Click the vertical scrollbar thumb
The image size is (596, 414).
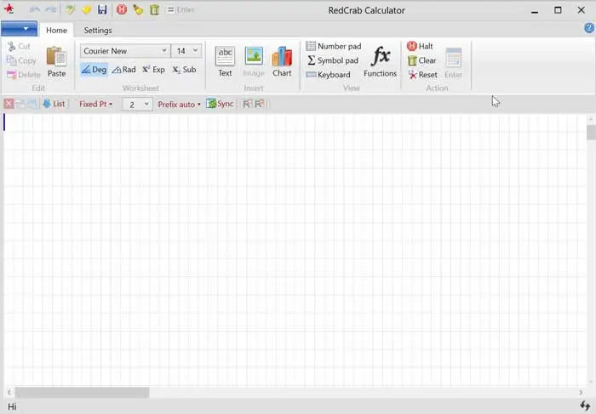[591, 133]
